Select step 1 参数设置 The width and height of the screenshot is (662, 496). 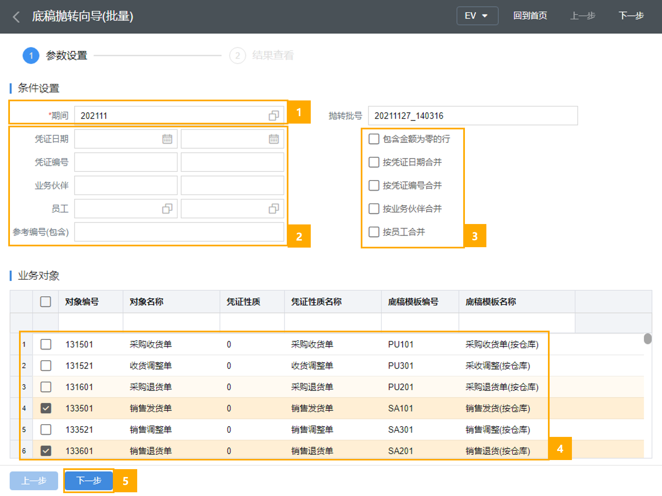coord(55,55)
